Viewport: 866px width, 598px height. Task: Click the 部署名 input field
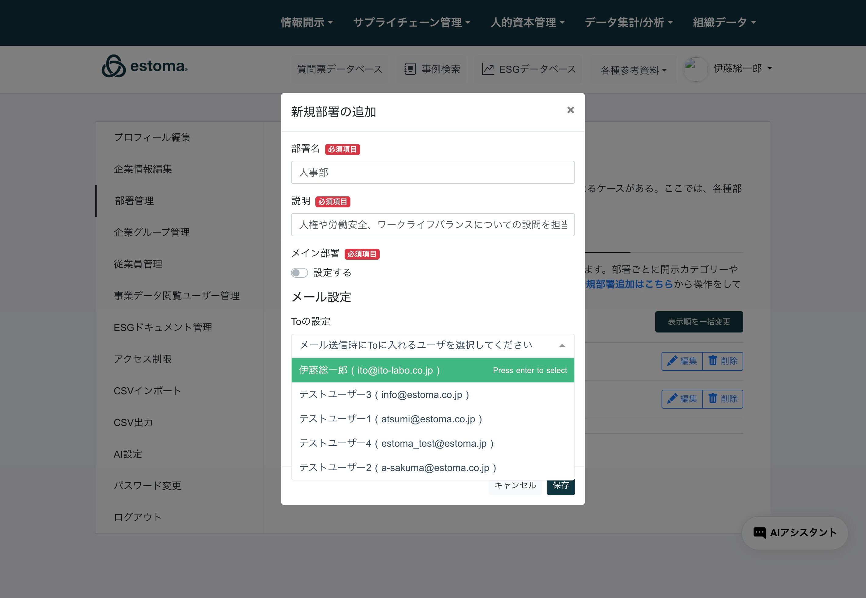(x=432, y=172)
